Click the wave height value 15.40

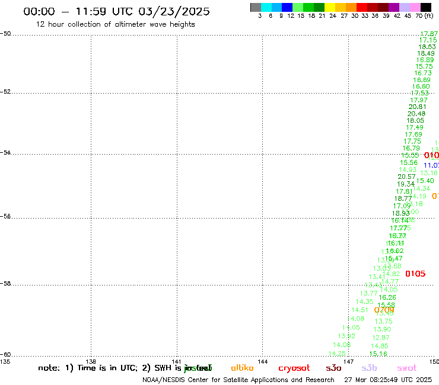click(425, 181)
